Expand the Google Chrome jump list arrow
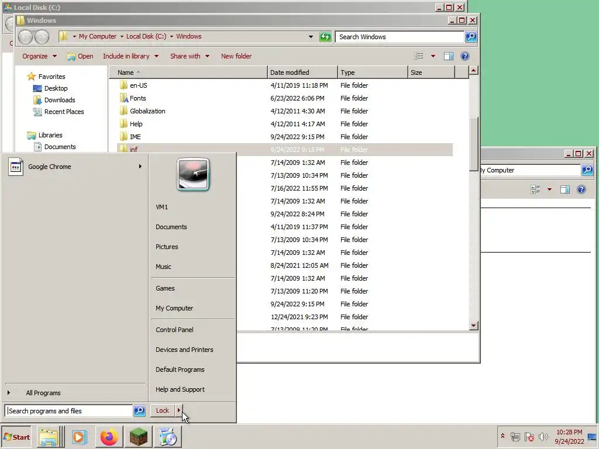Image resolution: width=599 pixels, height=449 pixels. (x=140, y=167)
